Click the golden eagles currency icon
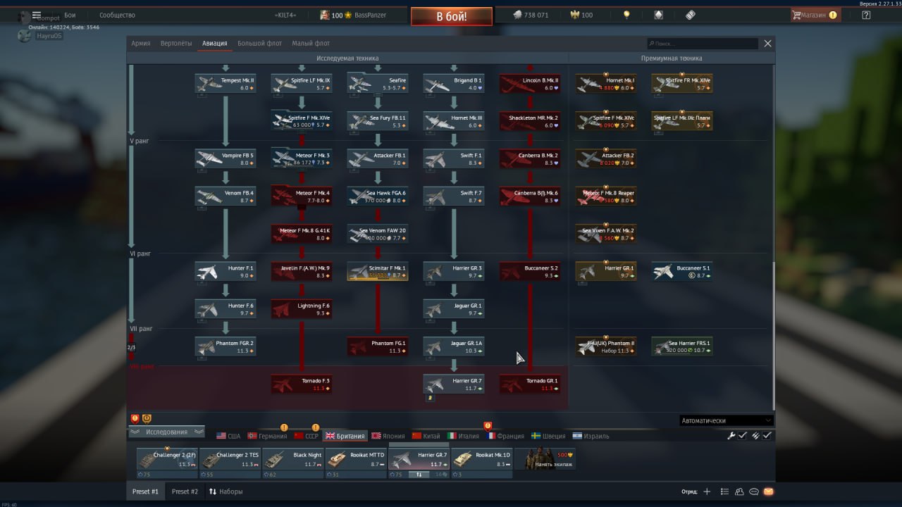Screen dimensions: 902x507 tap(574, 15)
